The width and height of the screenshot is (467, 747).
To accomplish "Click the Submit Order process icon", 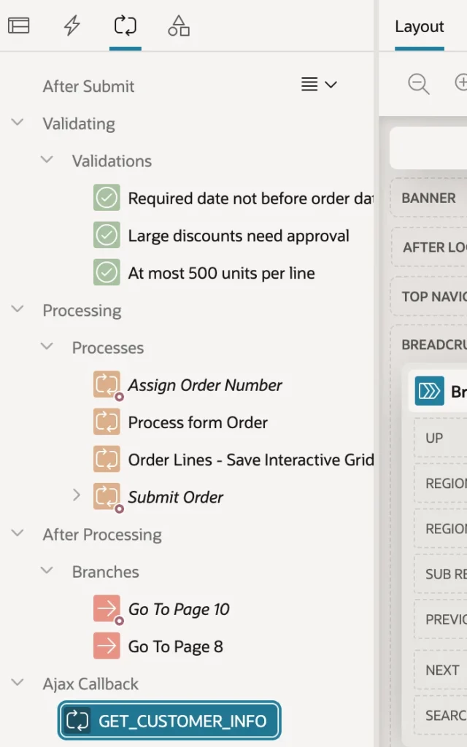I will (107, 496).
